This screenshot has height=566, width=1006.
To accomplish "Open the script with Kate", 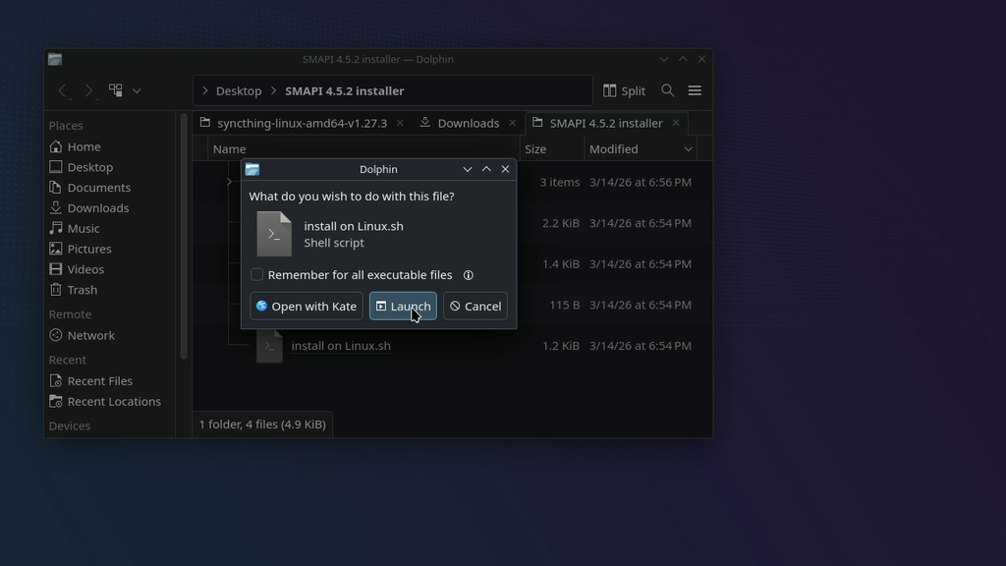I will pyautogui.click(x=307, y=307).
